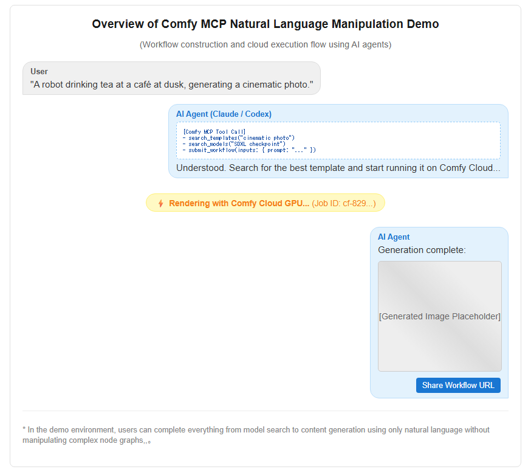Click the page title 'Overview of Comfy MCP'

click(x=265, y=24)
